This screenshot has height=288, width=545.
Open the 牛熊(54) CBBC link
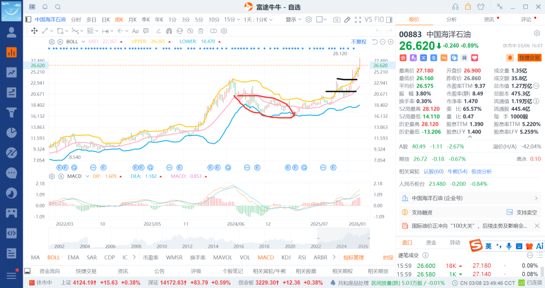click(x=457, y=171)
